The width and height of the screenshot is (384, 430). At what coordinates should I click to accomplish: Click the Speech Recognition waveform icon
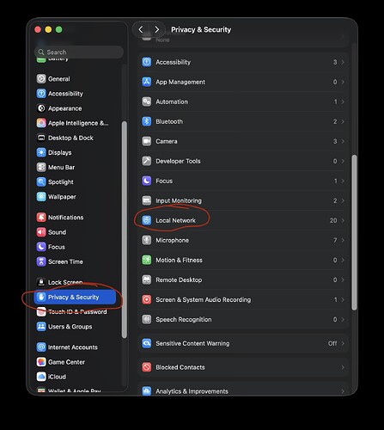click(x=147, y=319)
